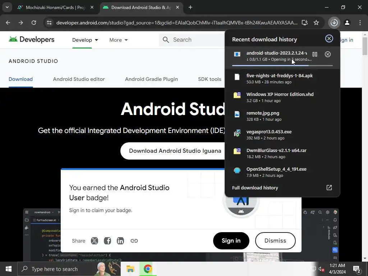Share badge on LinkedIn
This screenshot has height=276, width=368.
click(120, 241)
